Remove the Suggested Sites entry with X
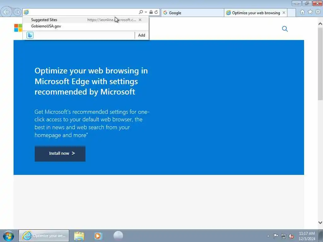Screen dimensions: 323x242 coord(140,20)
